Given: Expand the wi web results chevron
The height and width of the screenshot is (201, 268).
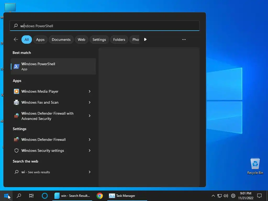Looking at the screenshot, I should tap(90, 172).
